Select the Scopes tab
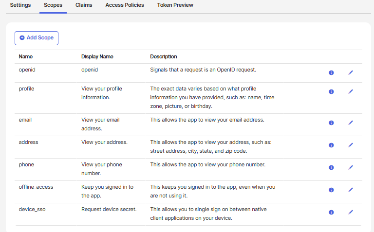 coord(53,5)
